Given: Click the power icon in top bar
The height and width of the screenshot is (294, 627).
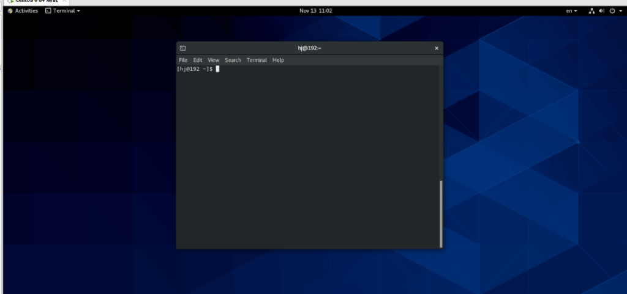Looking at the screenshot, I should tap(612, 11).
